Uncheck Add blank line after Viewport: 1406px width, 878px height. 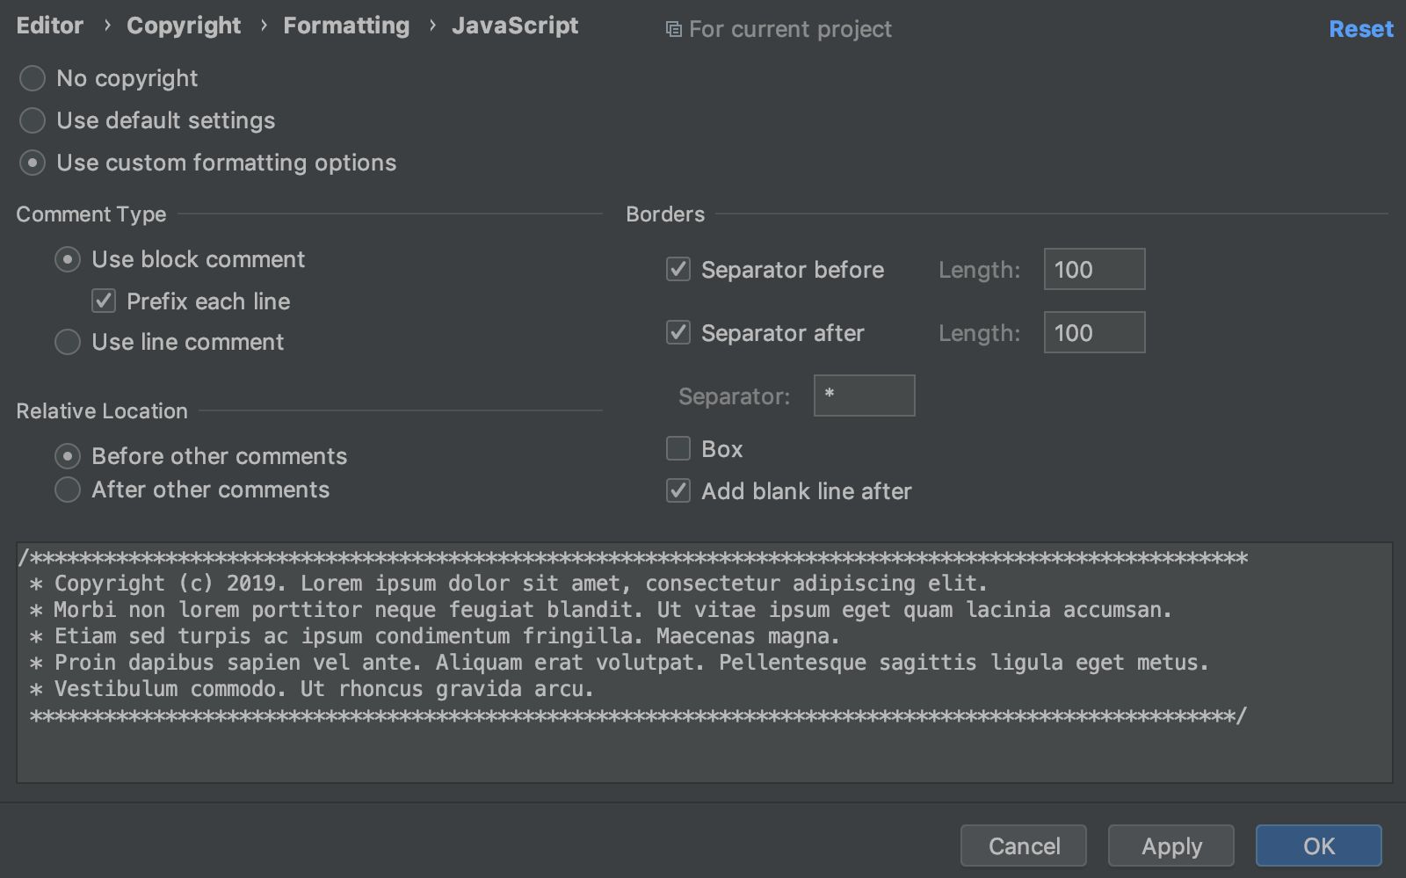pos(678,491)
